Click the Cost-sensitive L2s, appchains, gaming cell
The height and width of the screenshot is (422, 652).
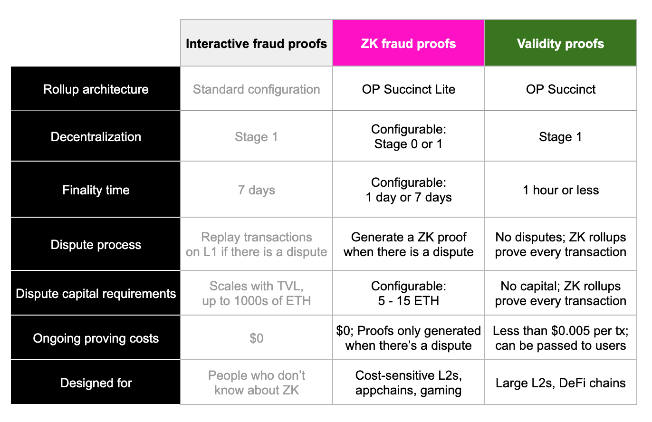pos(408,383)
